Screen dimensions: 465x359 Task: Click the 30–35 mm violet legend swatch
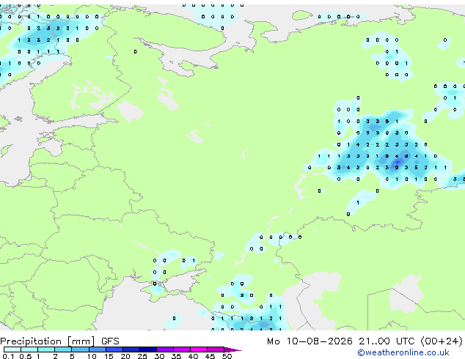(164, 349)
